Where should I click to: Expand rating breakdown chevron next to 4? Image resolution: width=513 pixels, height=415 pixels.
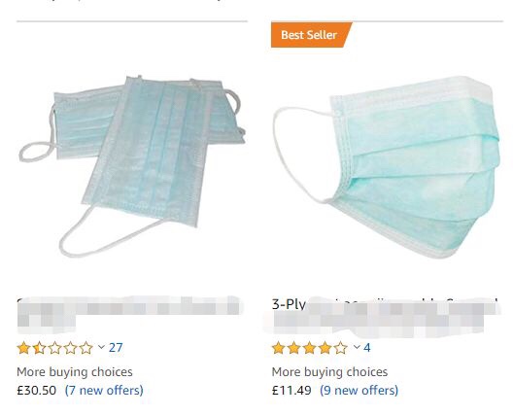tap(357, 347)
